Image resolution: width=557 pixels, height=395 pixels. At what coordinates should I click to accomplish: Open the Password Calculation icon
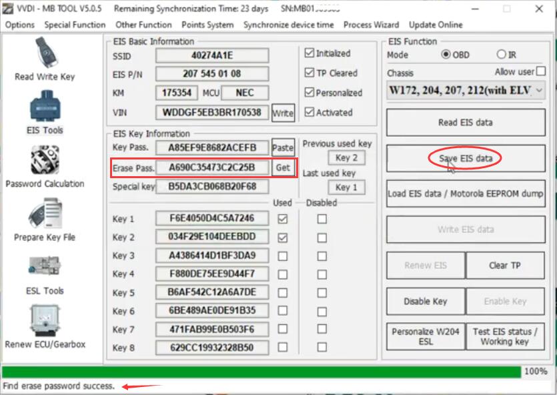45,159
